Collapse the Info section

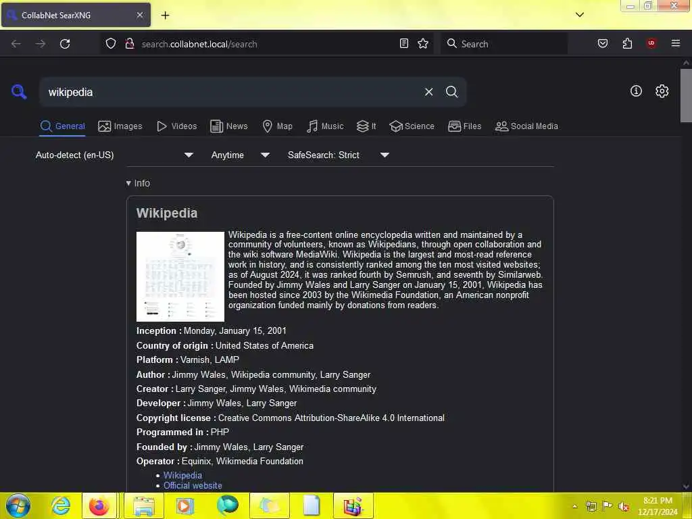(138, 183)
